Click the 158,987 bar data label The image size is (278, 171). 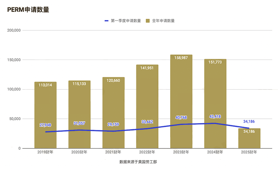click(181, 58)
